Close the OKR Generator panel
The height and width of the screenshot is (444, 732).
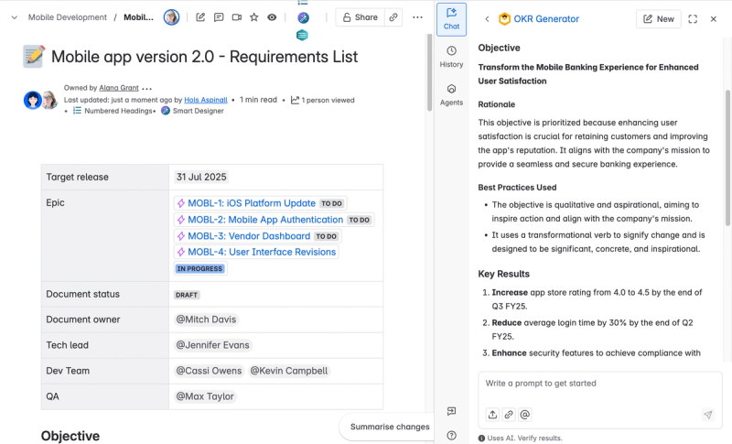(714, 19)
